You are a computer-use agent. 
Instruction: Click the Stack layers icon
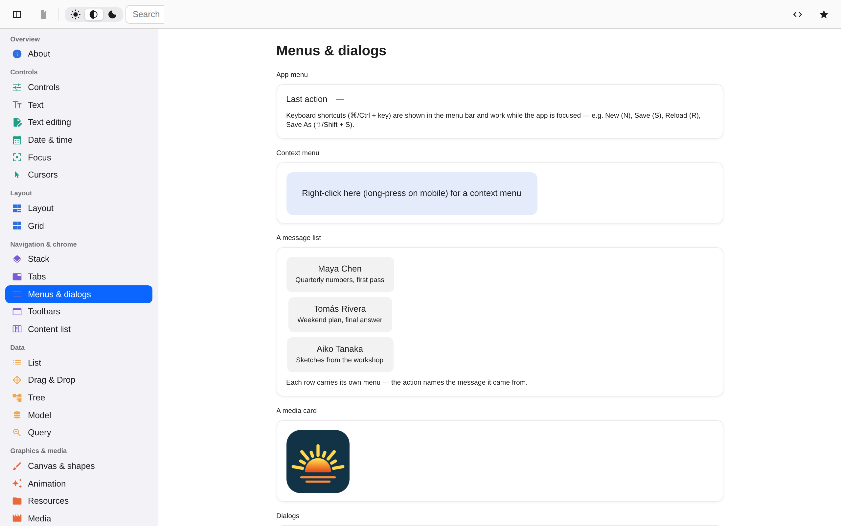(x=17, y=259)
